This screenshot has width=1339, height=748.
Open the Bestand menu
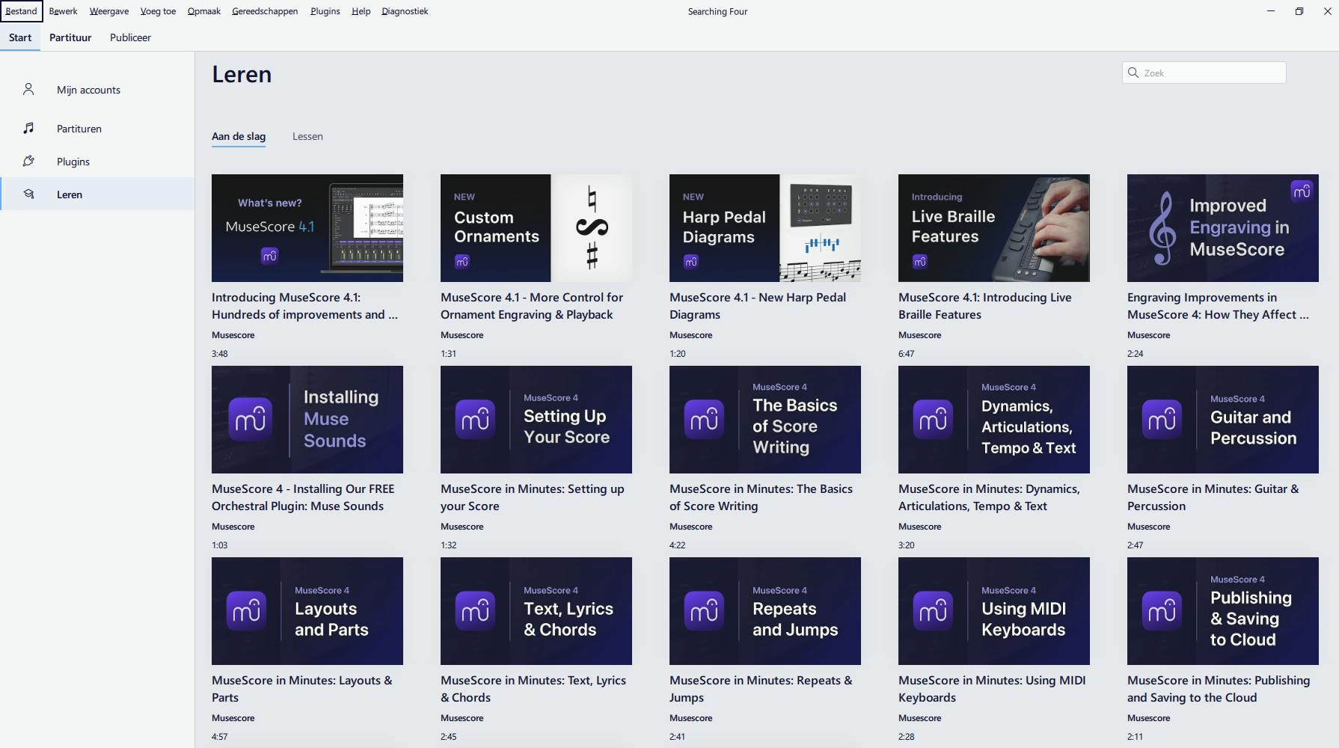pos(21,11)
